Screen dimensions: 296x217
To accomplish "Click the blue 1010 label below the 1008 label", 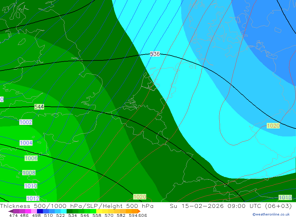I will 31,186.
